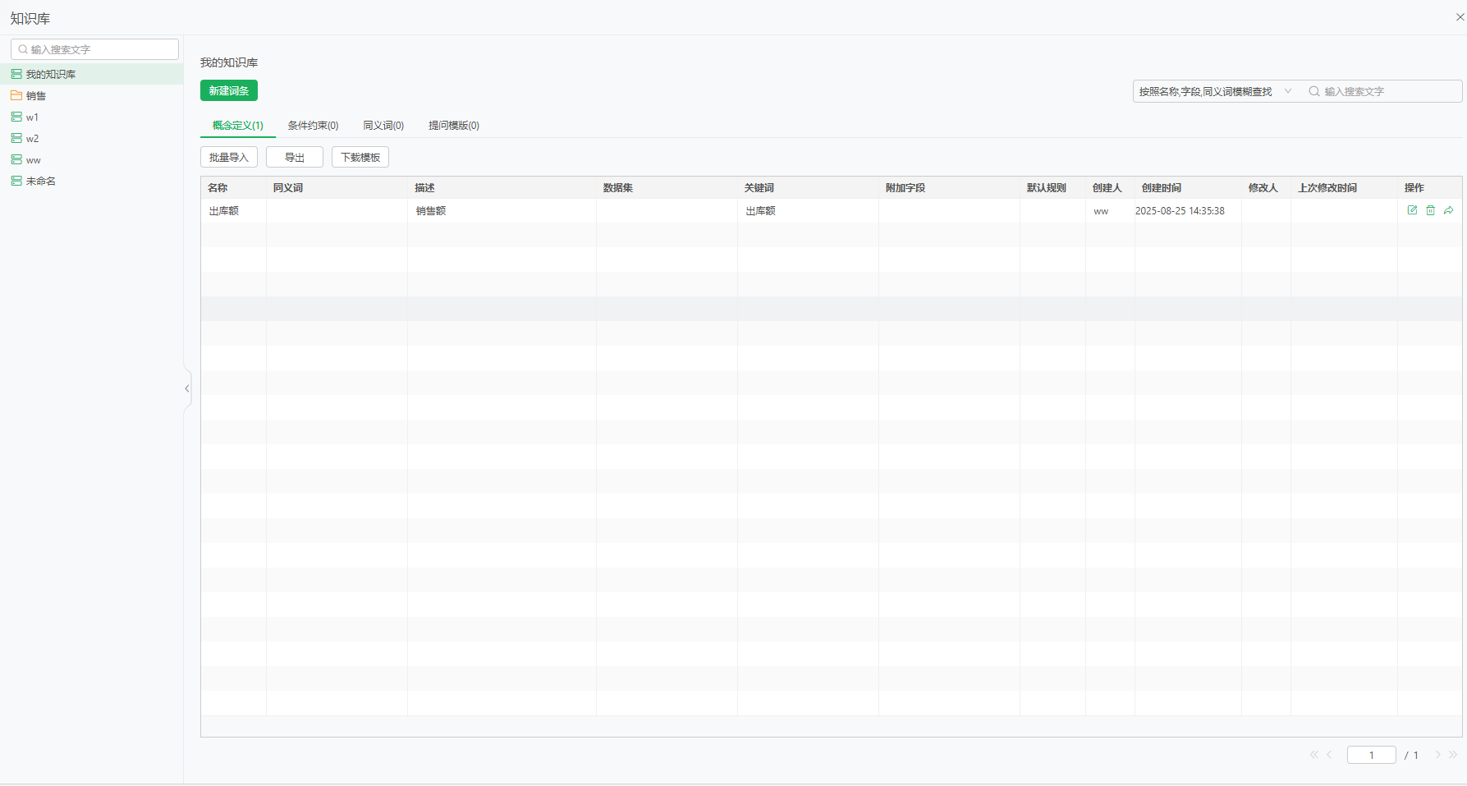Open the 提问模版(0) tab

(x=453, y=126)
